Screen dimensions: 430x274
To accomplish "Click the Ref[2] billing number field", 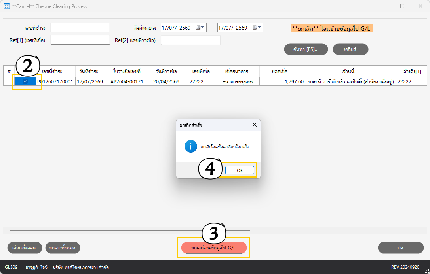I will click(190, 40).
